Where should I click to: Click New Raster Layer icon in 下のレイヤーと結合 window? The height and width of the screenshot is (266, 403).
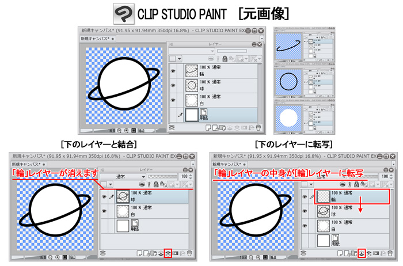tap(139, 253)
